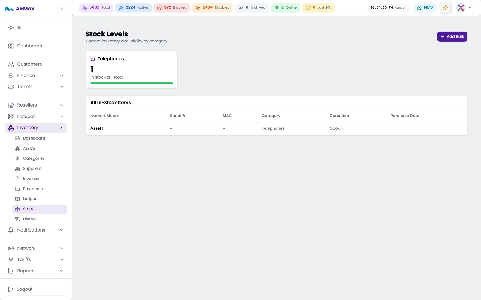
Task: Click the 2 Online badge
Action: point(286,7)
